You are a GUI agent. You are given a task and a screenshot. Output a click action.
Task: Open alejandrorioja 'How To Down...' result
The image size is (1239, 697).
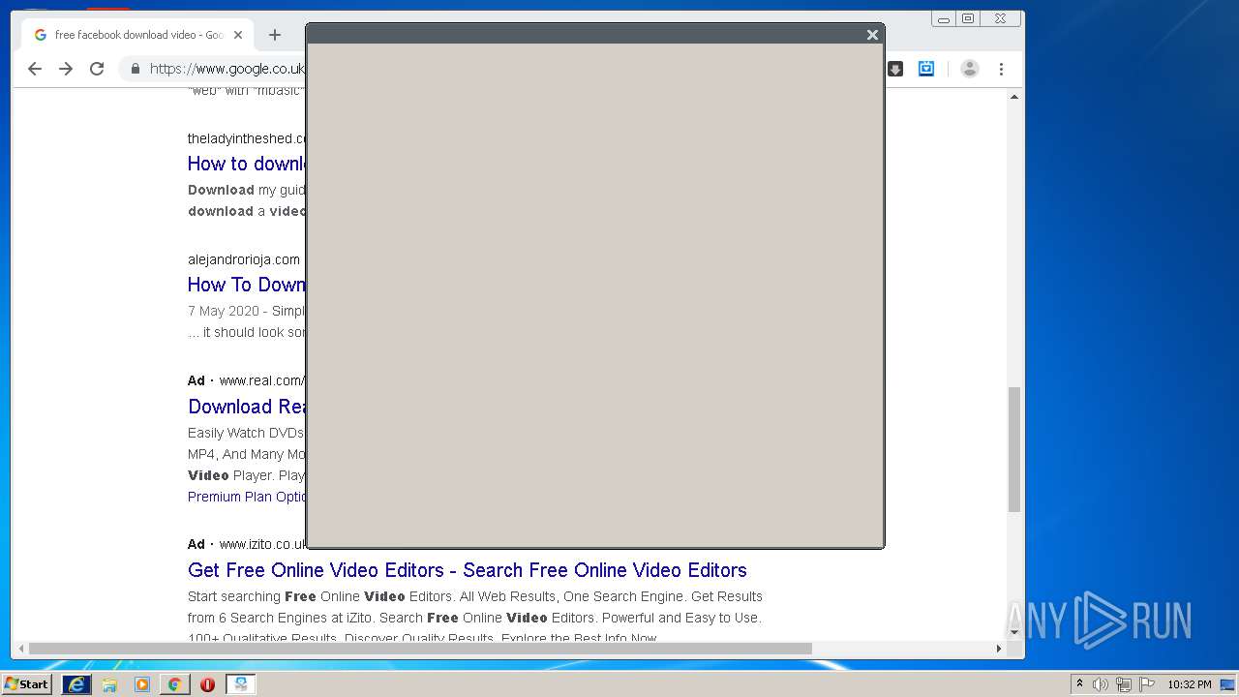(x=247, y=285)
